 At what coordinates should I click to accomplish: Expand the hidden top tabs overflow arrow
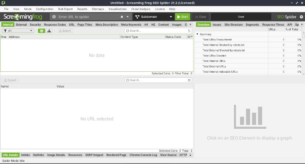[x=190, y=24]
